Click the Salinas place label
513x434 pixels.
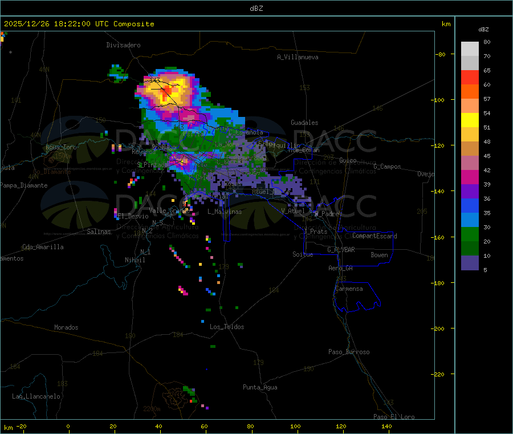99,232
